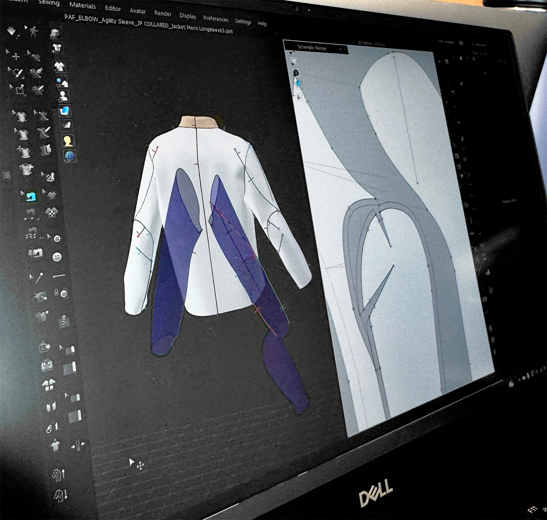Toggle blue dot garment display icon
547x520 pixels.
pos(61,82)
